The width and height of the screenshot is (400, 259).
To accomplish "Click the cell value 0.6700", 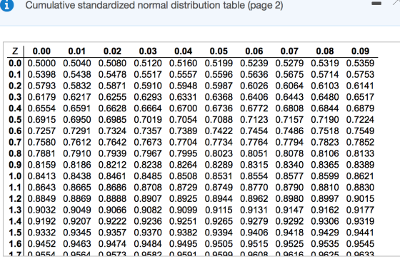I will [183, 108].
